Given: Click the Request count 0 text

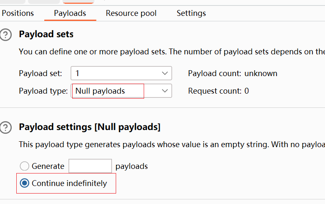Looking at the screenshot, I should pos(218,91).
